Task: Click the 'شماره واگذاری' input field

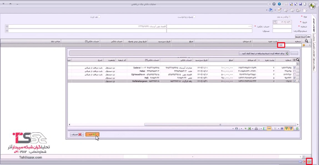Action: [x=282, y=31]
